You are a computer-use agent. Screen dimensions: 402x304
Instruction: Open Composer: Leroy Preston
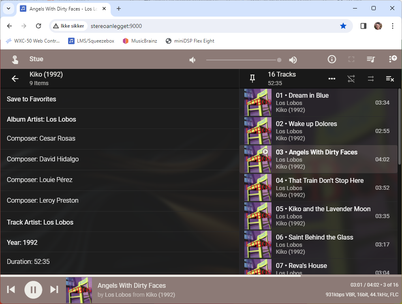pyautogui.click(x=120, y=200)
